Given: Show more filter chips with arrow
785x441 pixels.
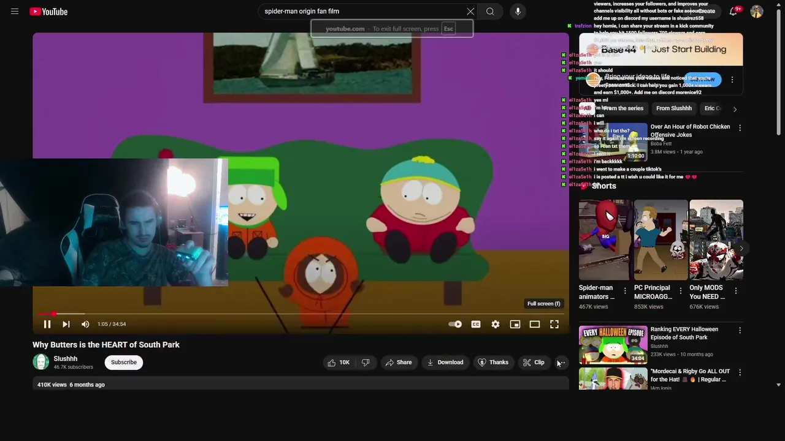Looking at the screenshot, I should tap(735, 109).
